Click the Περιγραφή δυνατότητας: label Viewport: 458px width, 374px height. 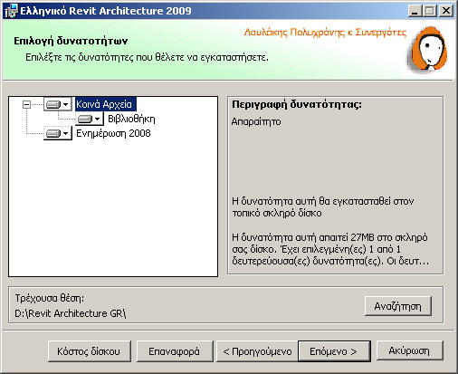pos(297,104)
